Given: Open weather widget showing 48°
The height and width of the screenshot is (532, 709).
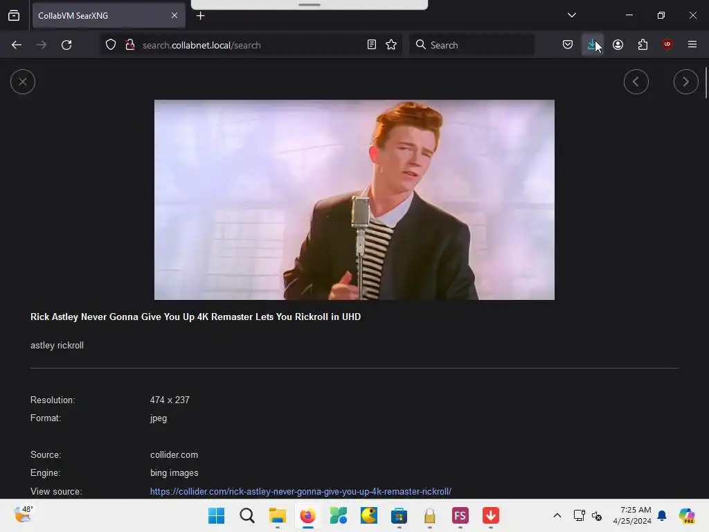Looking at the screenshot, I should (x=23, y=515).
